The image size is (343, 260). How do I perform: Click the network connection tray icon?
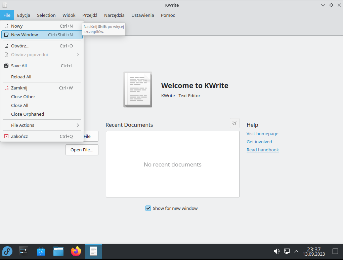point(287,251)
